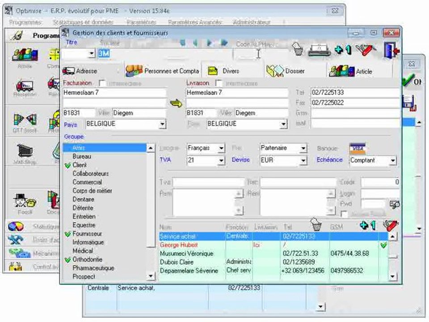The image size is (429, 322).
Task: Click the floppy disk save icon in the back window
Action: point(409,103)
